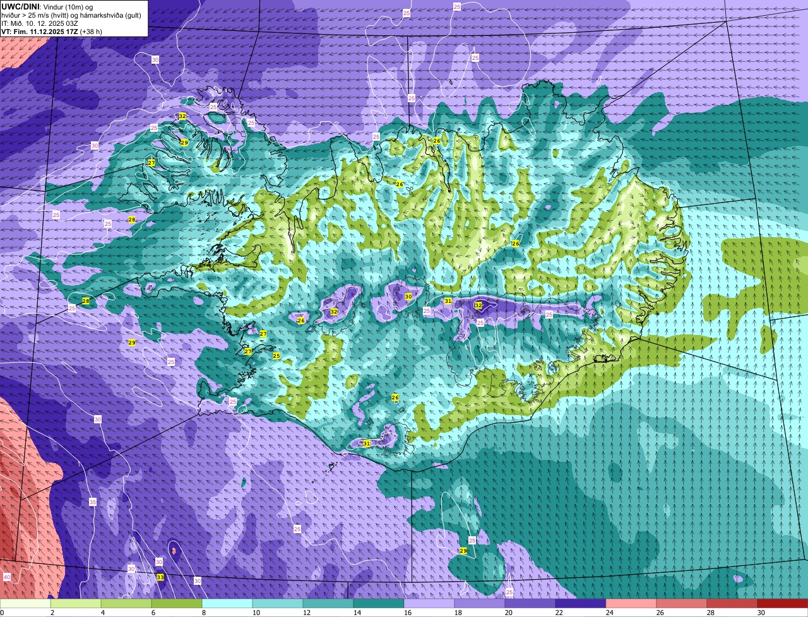This screenshot has width=808, height=617.
Task: Click the line "hviður > 25 m/s (hvítt) og hámarkshviða (gult)"
Action: pos(71,15)
